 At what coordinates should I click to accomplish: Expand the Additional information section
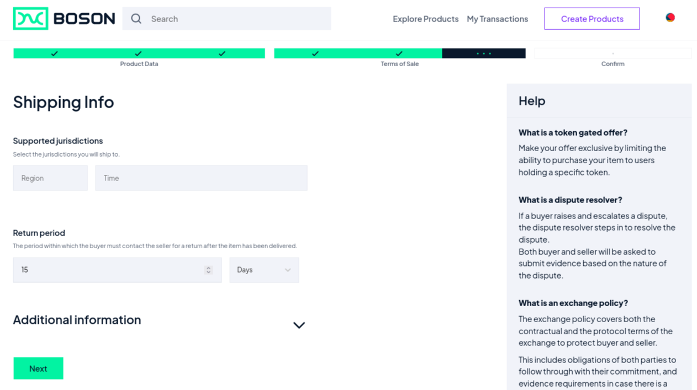pyautogui.click(x=299, y=325)
